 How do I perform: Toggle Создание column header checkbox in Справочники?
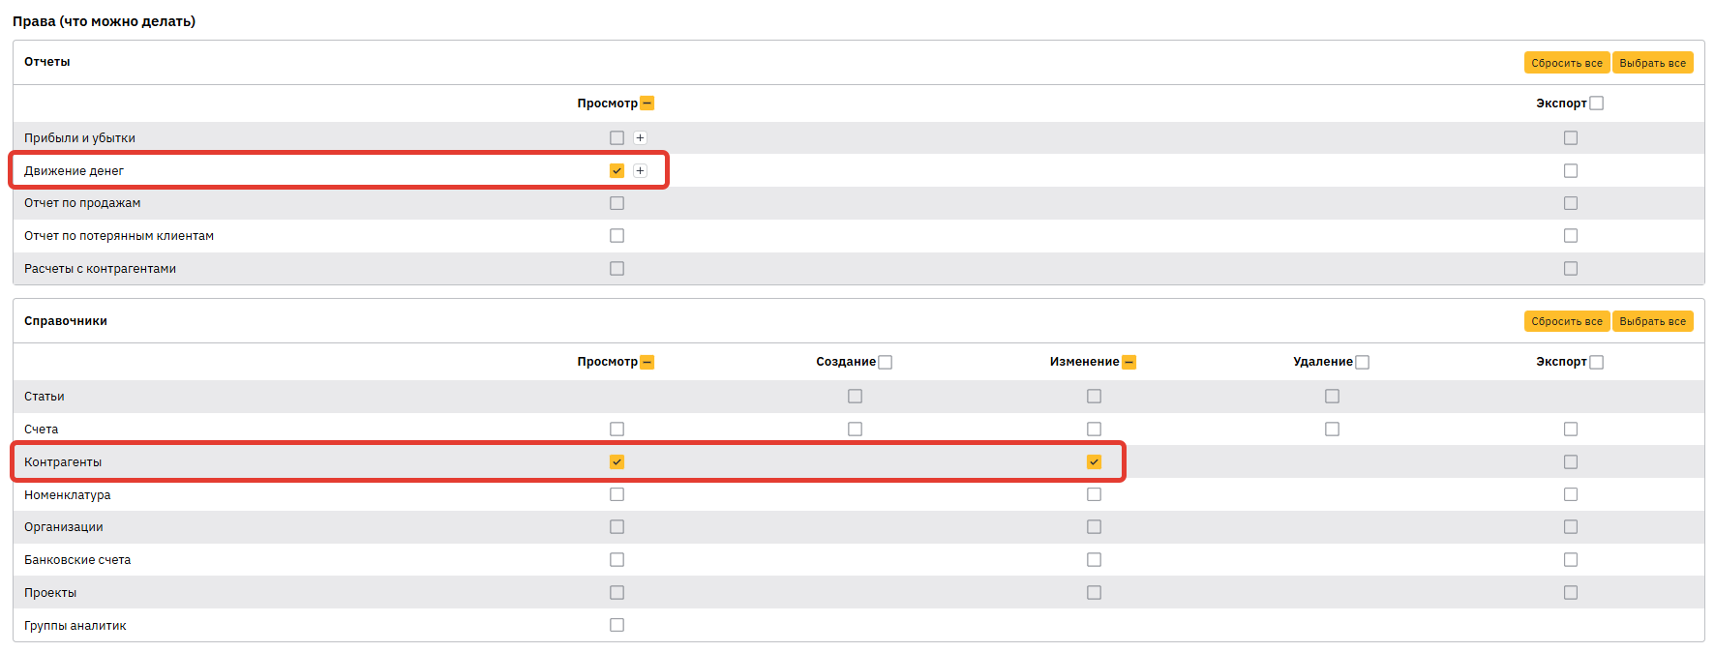[x=885, y=362]
